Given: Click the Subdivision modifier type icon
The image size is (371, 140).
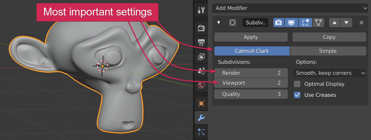Looking at the screenshot, I should (232, 23).
